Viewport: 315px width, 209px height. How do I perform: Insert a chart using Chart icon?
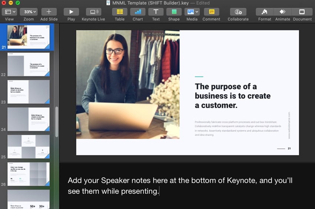click(138, 12)
